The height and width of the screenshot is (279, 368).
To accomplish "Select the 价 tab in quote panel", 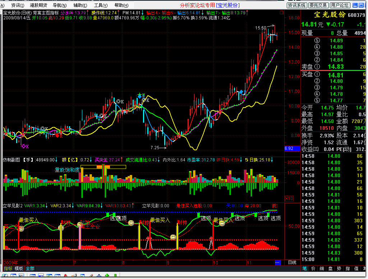I will [313, 269].
